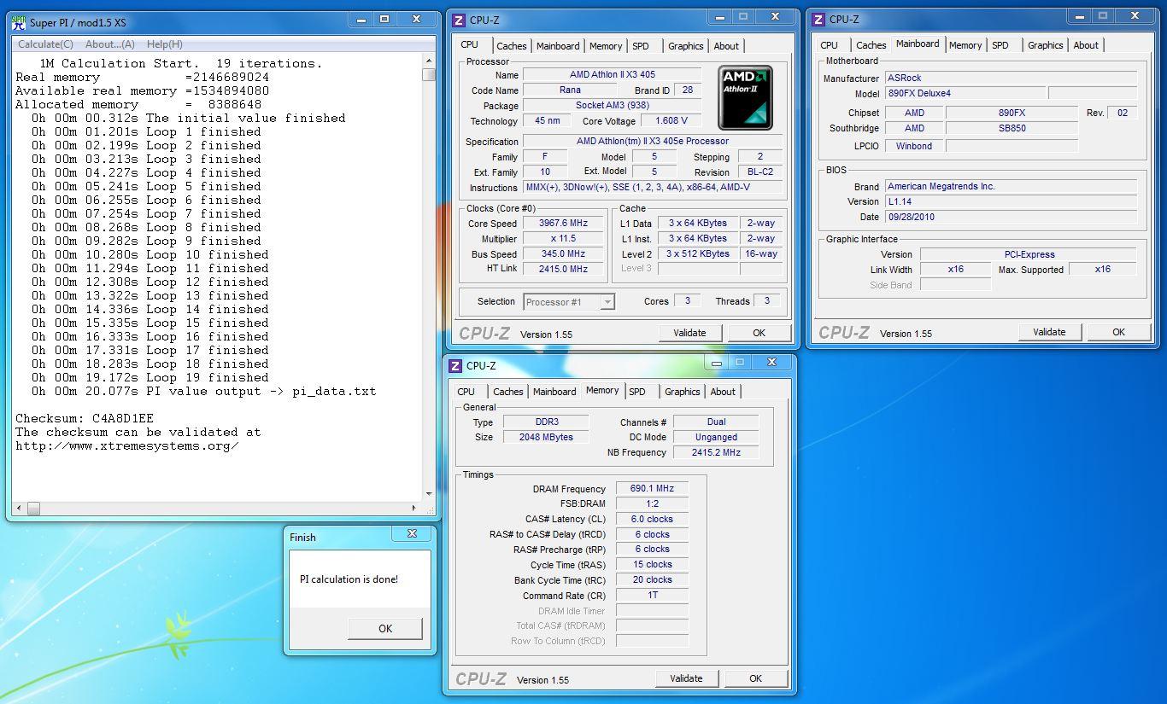This screenshot has height=704, width=1167.
Task: Open Caches tab in Memory window
Action: tap(507, 392)
